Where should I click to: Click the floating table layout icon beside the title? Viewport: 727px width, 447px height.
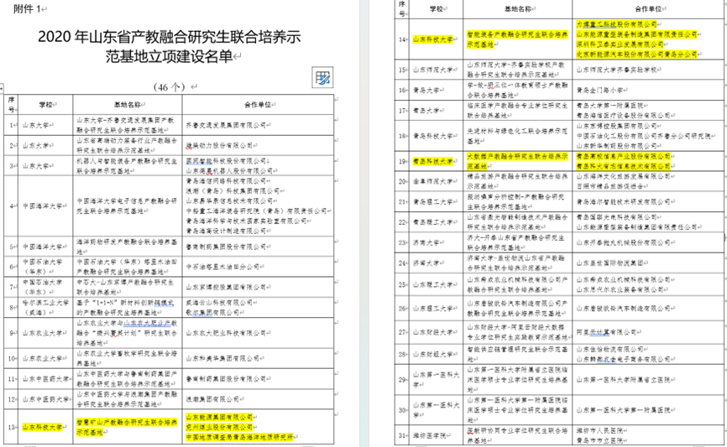click(322, 77)
